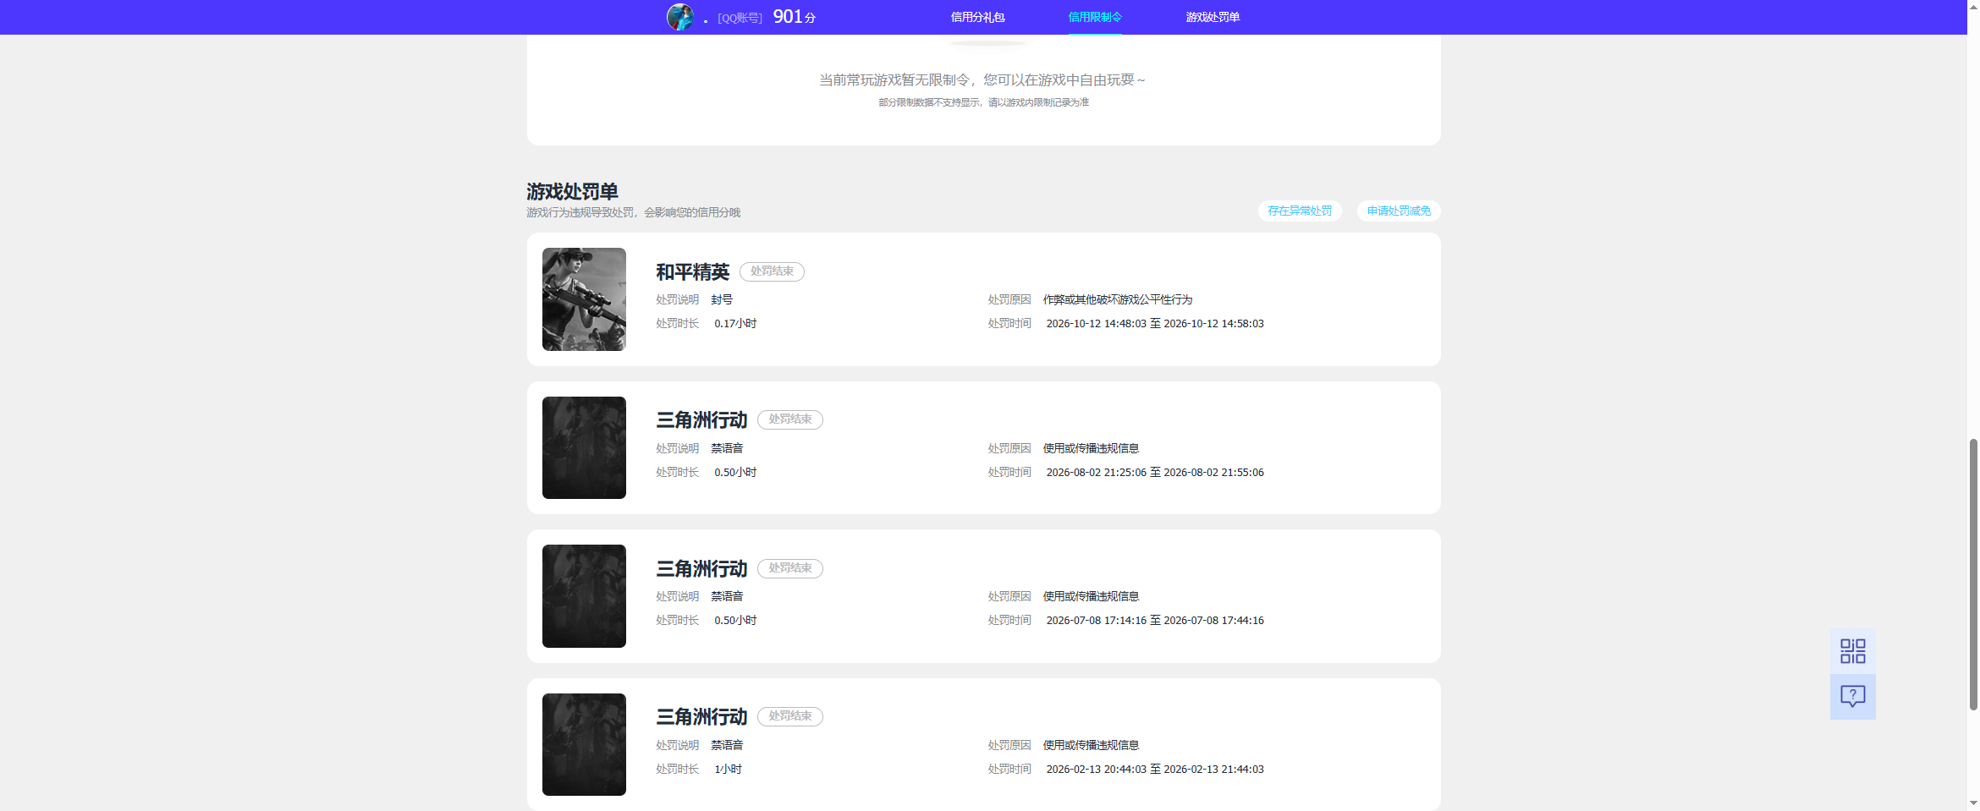The height and width of the screenshot is (811, 1980).
Task: Click the 部分限制数据不支持显示 note
Action: (x=983, y=102)
